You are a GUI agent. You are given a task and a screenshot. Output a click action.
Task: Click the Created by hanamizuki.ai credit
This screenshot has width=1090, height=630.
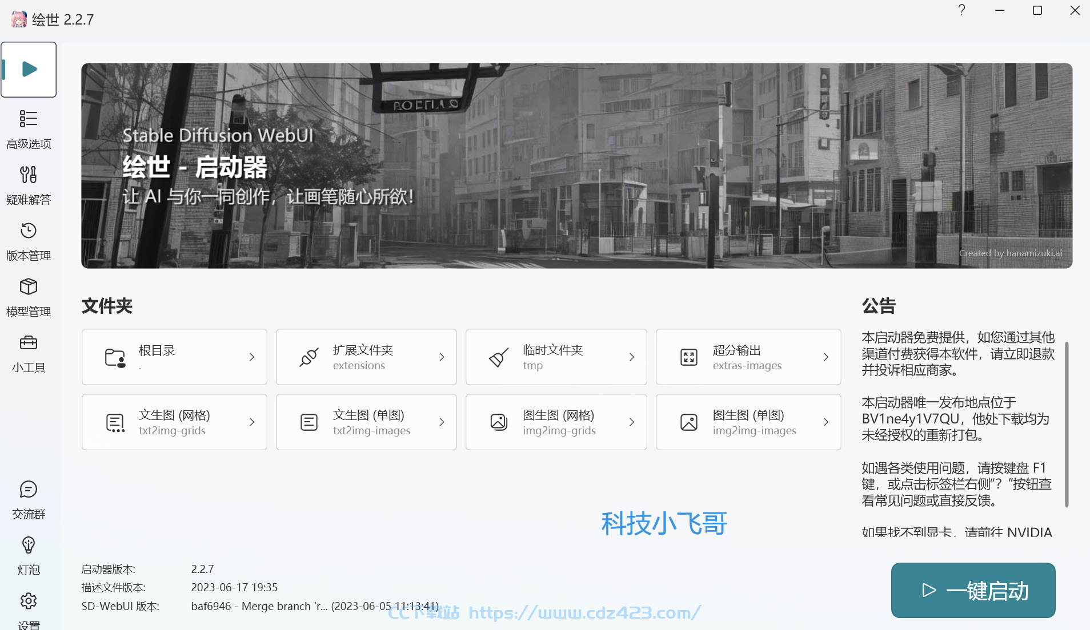pyautogui.click(x=1011, y=253)
